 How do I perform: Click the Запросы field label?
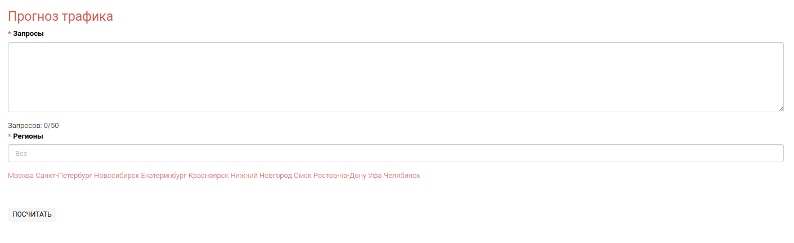(x=28, y=34)
